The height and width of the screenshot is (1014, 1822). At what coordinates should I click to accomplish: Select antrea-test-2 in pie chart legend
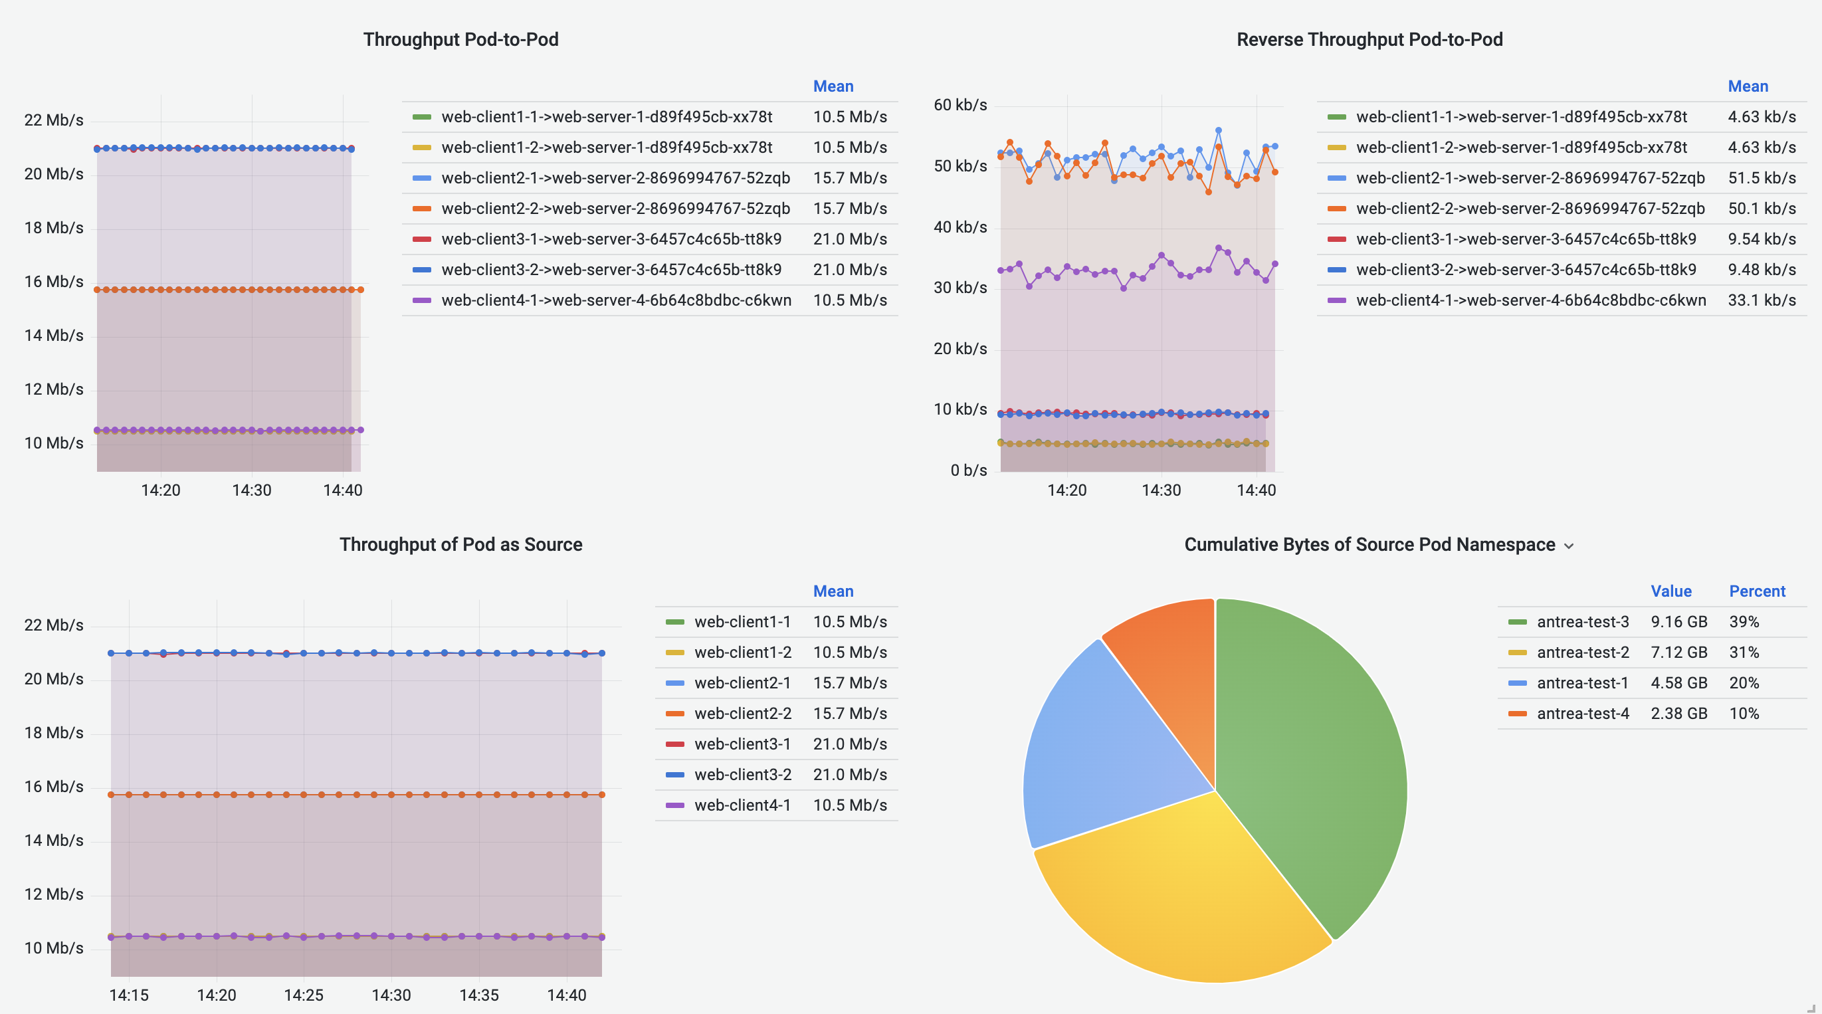click(1583, 652)
